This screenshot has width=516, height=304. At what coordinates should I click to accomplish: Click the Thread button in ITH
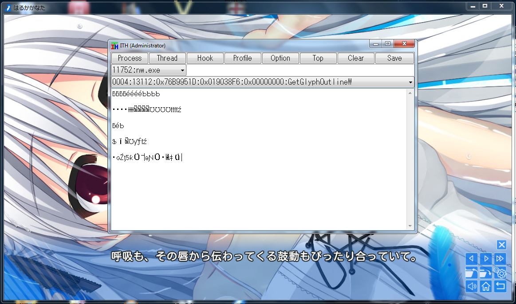click(x=167, y=58)
